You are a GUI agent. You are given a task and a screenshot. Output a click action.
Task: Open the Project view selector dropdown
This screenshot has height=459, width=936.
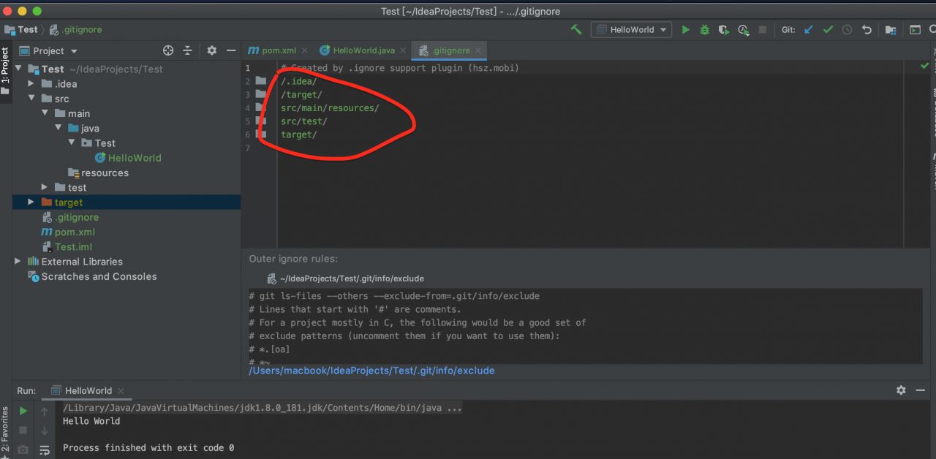(x=48, y=50)
